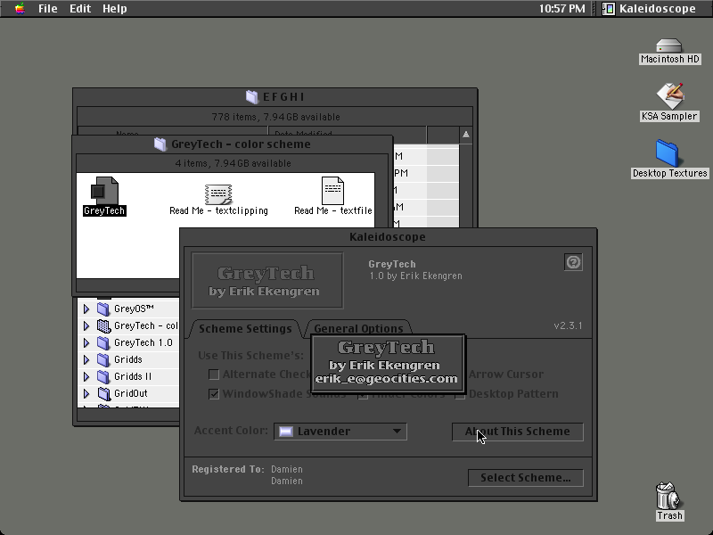Image resolution: width=713 pixels, height=535 pixels.
Task: Select the GreyTech - col item icon in EFGHI
Action: point(103,325)
